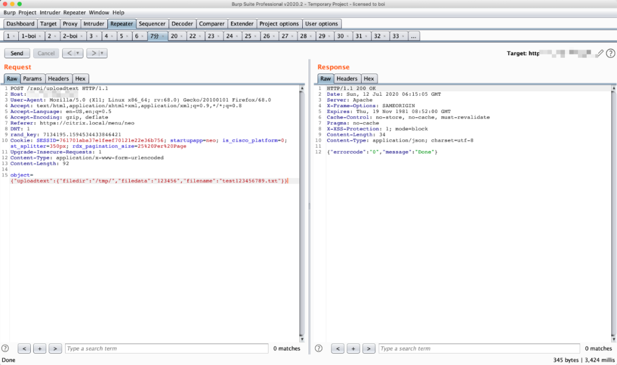Screen dimensions: 617x365
Task: Jump to next match in response search
Action: [x=368, y=348]
